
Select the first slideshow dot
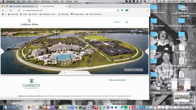[65, 73]
